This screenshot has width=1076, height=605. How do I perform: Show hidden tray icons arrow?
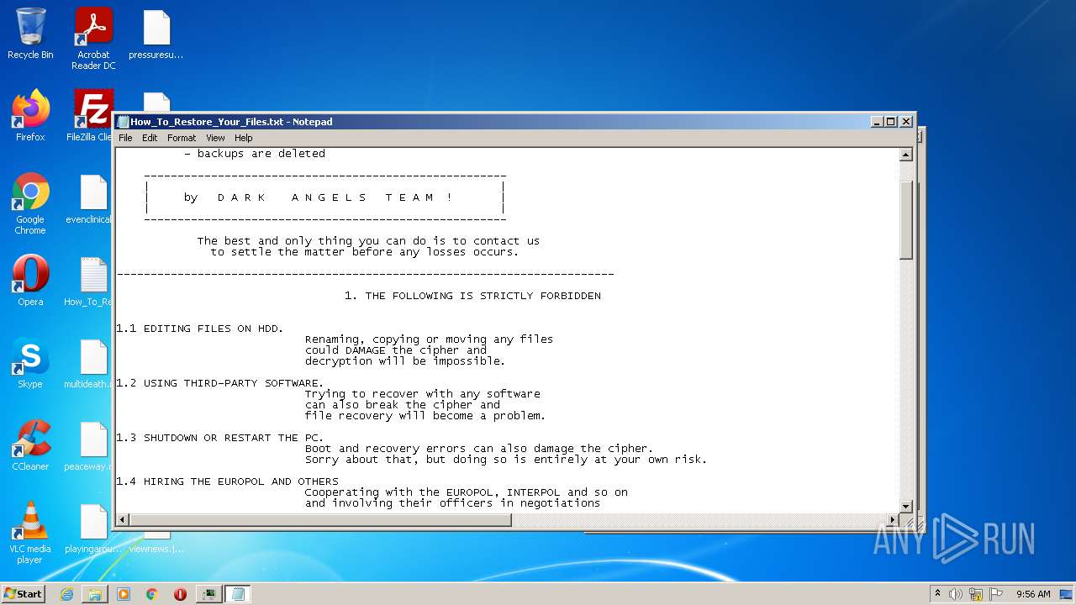point(937,593)
